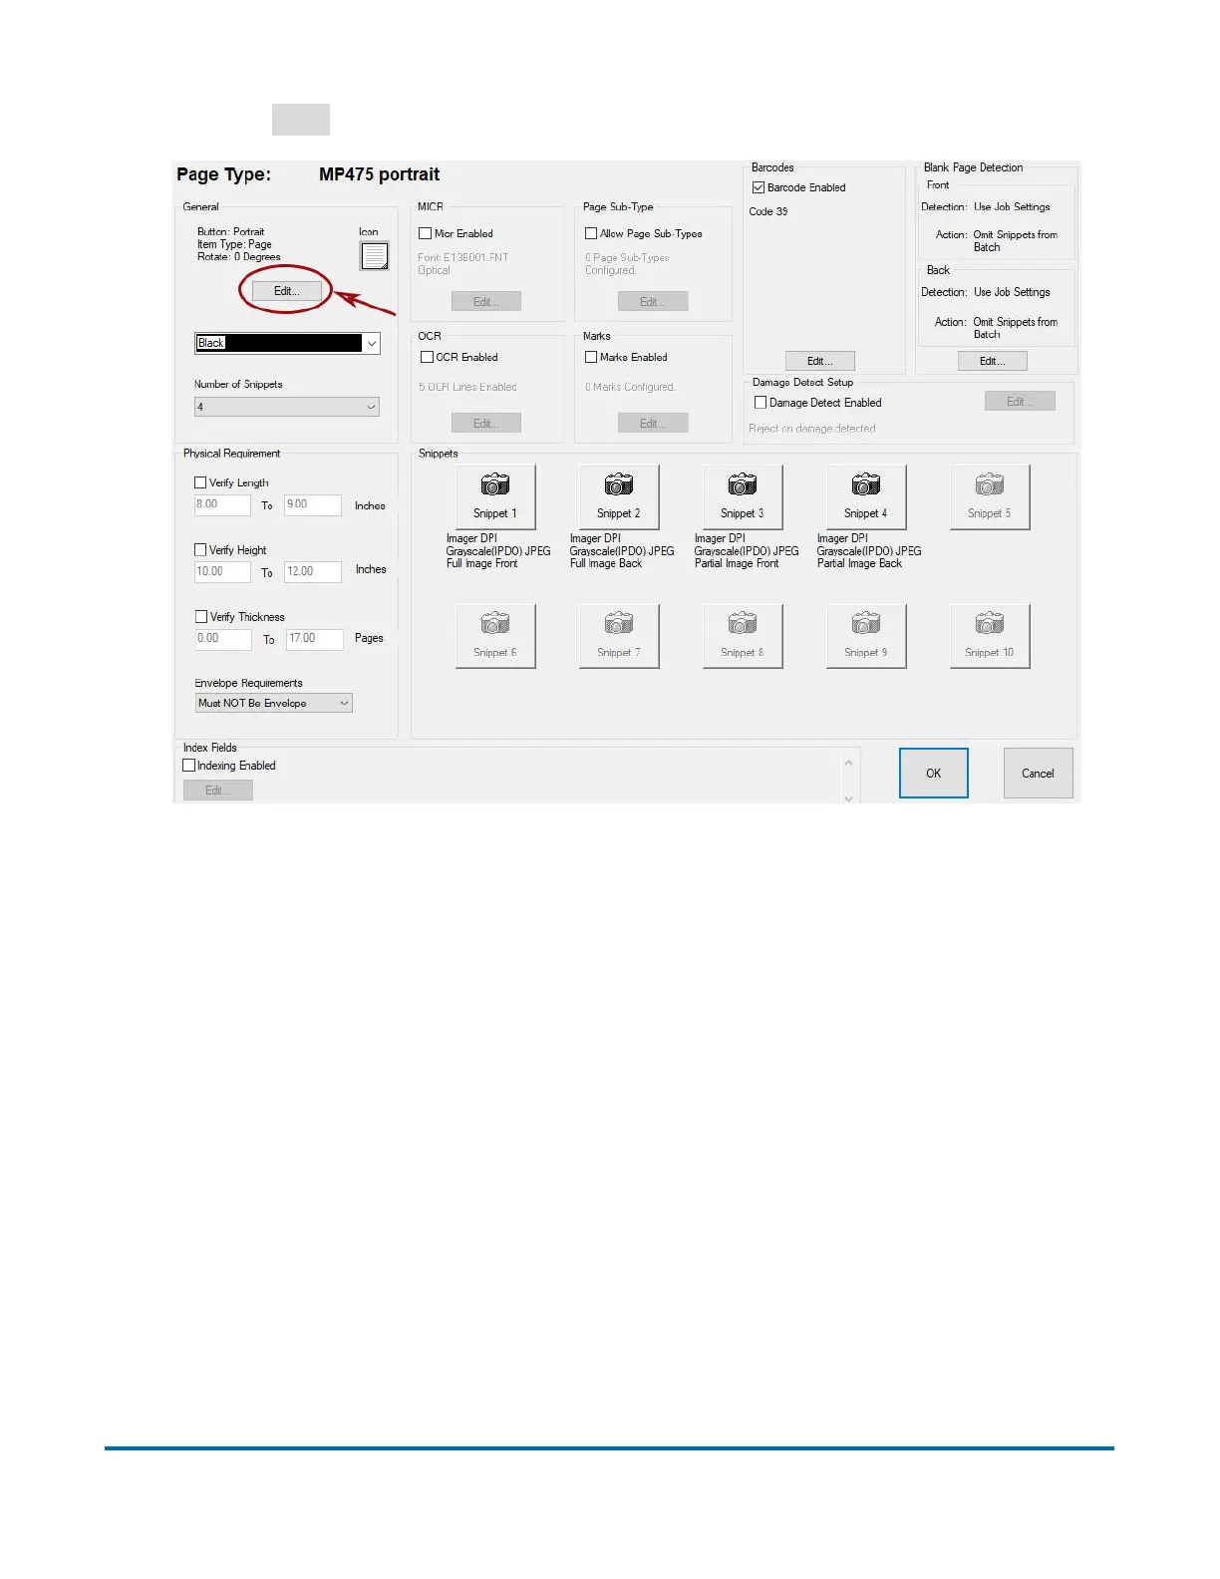Screen dimensions: 1220x1579
Task: Click the Snippet 7 camera button
Action: 619,636
